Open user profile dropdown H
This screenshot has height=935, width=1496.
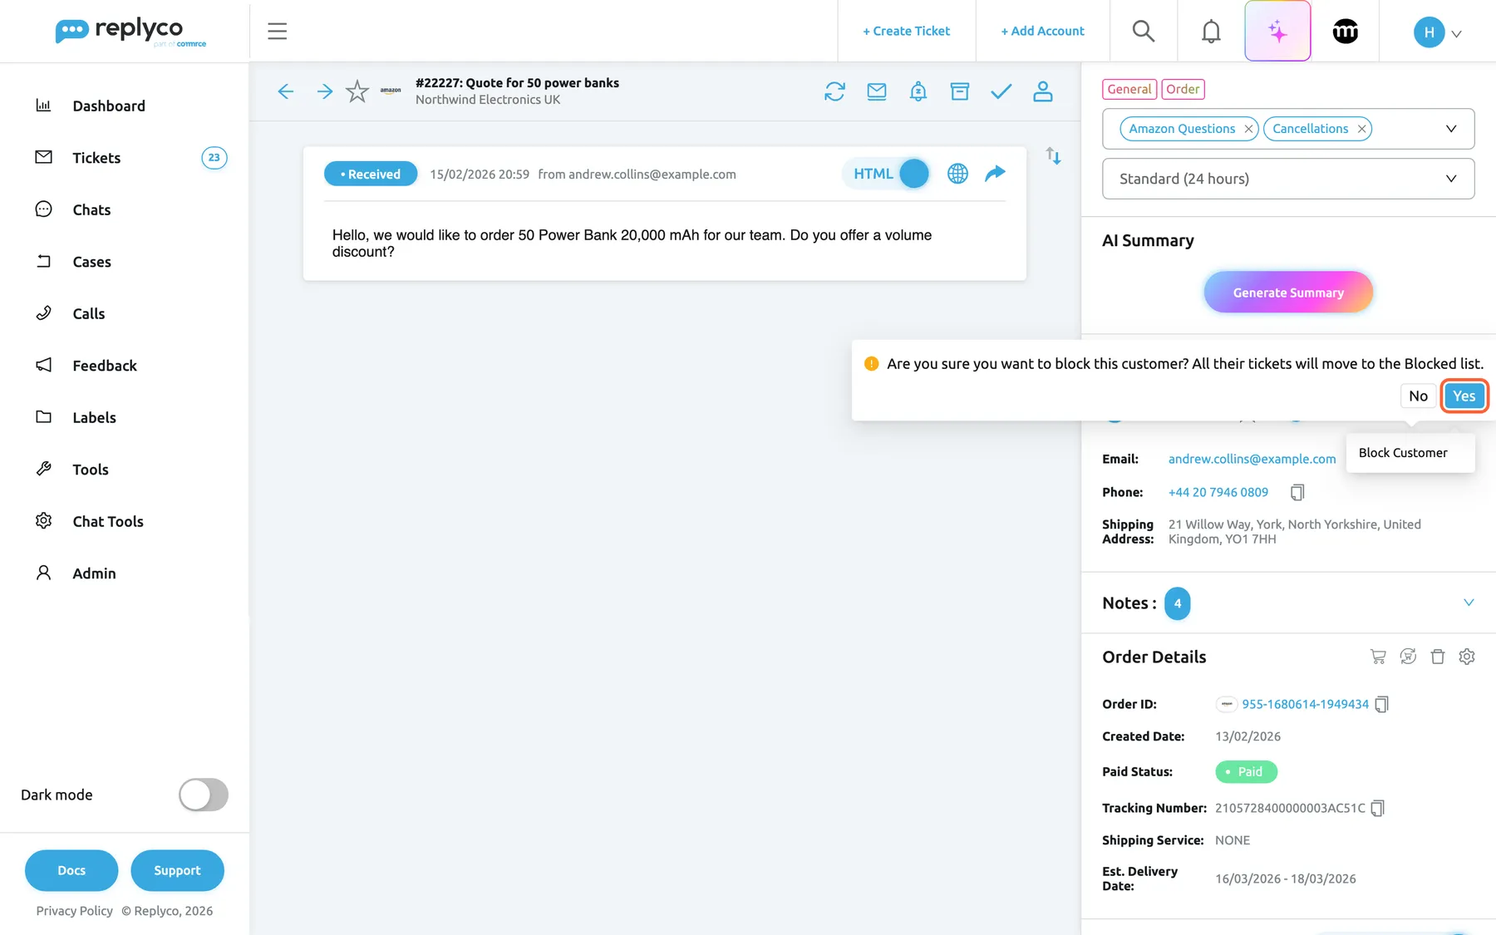[1437, 32]
